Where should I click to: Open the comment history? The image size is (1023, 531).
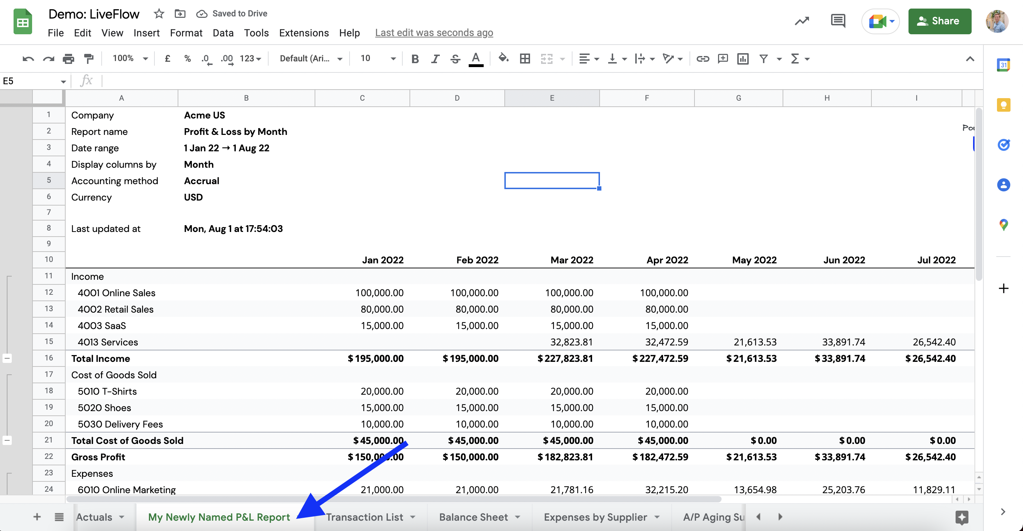pyautogui.click(x=838, y=21)
